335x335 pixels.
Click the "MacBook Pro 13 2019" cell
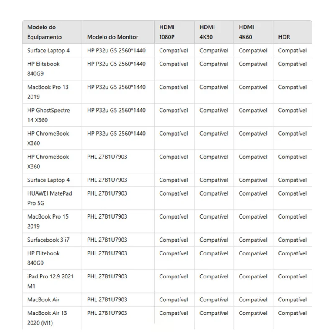point(52,92)
